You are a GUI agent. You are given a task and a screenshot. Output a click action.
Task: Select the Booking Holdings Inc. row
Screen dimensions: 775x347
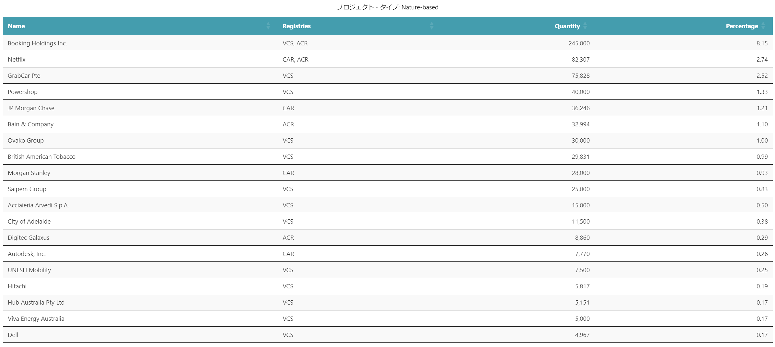pos(37,43)
